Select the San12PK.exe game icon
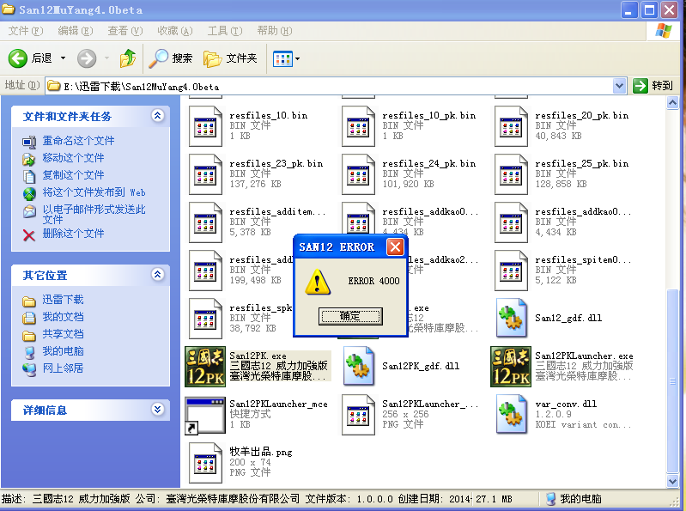Image resolution: width=686 pixels, height=511 pixels. (204, 367)
